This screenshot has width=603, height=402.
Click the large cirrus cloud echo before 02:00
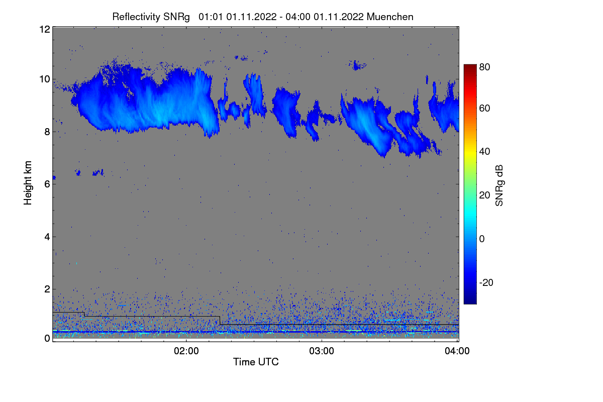click(x=146, y=99)
